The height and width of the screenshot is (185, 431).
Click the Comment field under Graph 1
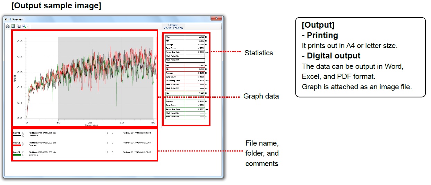point(34,136)
